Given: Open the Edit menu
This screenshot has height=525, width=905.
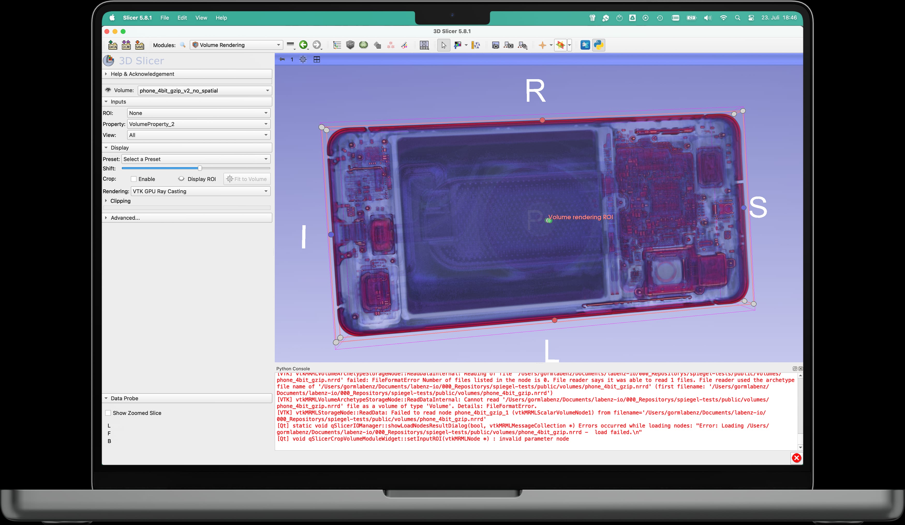Looking at the screenshot, I should [x=182, y=18].
